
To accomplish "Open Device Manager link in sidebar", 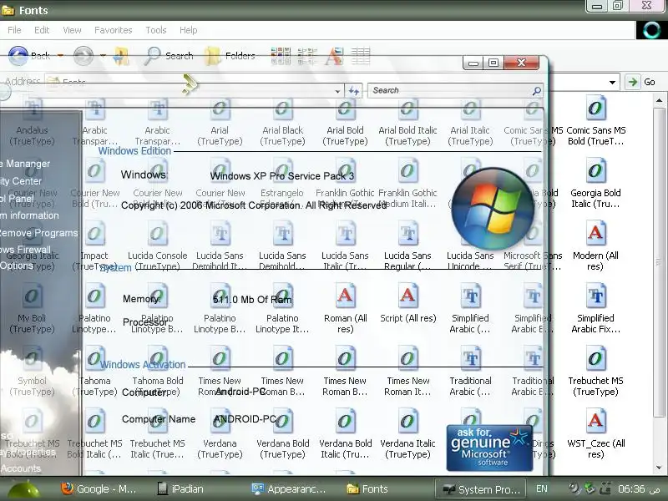I will point(25,164).
